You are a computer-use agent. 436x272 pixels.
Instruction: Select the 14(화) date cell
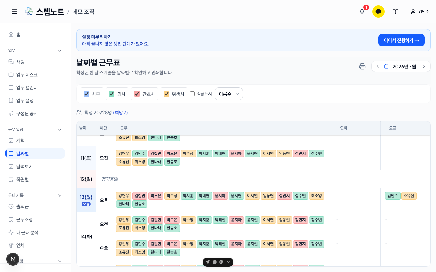tap(86, 236)
